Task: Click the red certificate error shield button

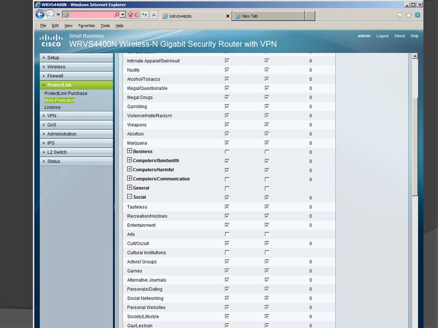Action: pyautogui.click(x=133, y=15)
